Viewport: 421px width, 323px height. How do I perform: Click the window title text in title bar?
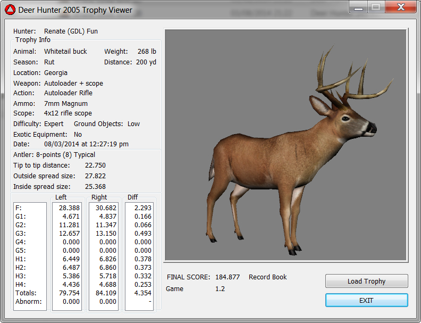coord(75,10)
